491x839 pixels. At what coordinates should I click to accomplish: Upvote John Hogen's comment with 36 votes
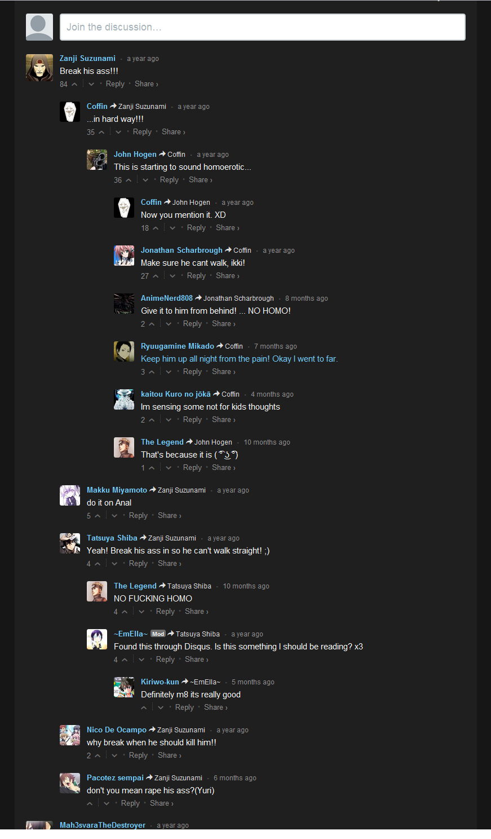pyautogui.click(x=129, y=180)
